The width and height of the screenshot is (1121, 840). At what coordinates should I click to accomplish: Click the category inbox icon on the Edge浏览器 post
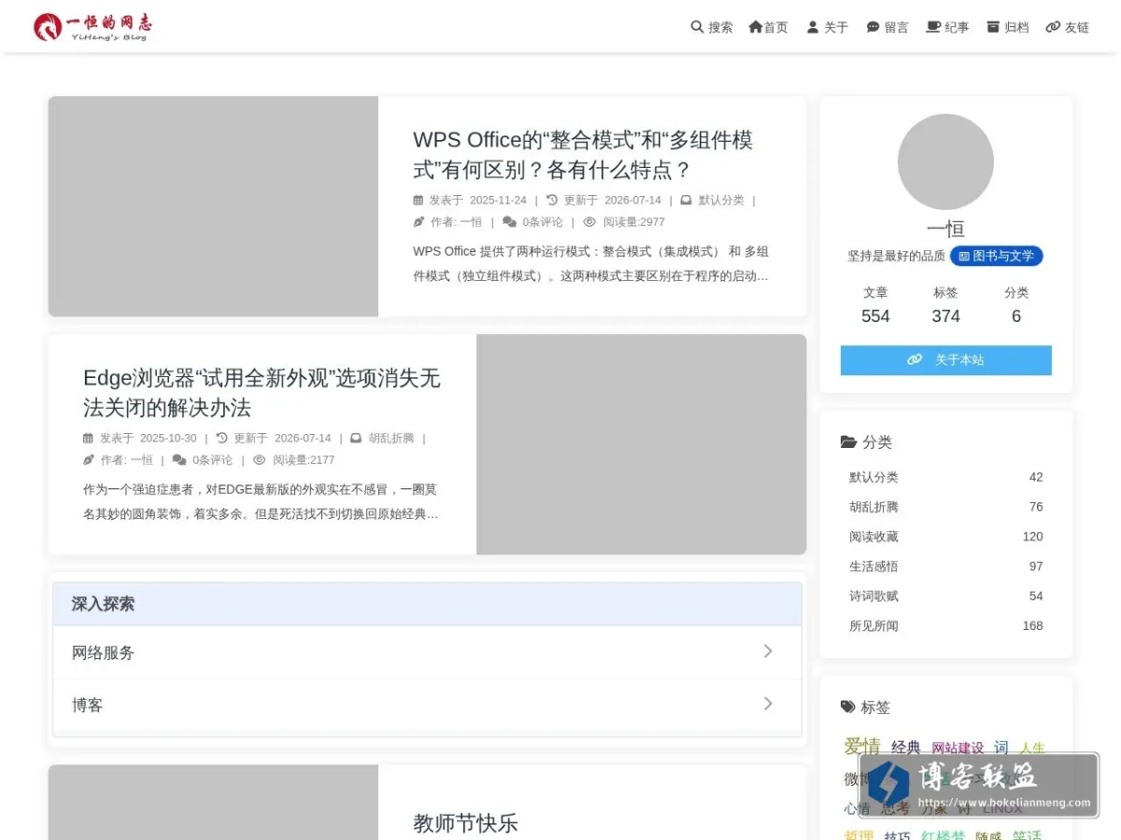(x=356, y=438)
